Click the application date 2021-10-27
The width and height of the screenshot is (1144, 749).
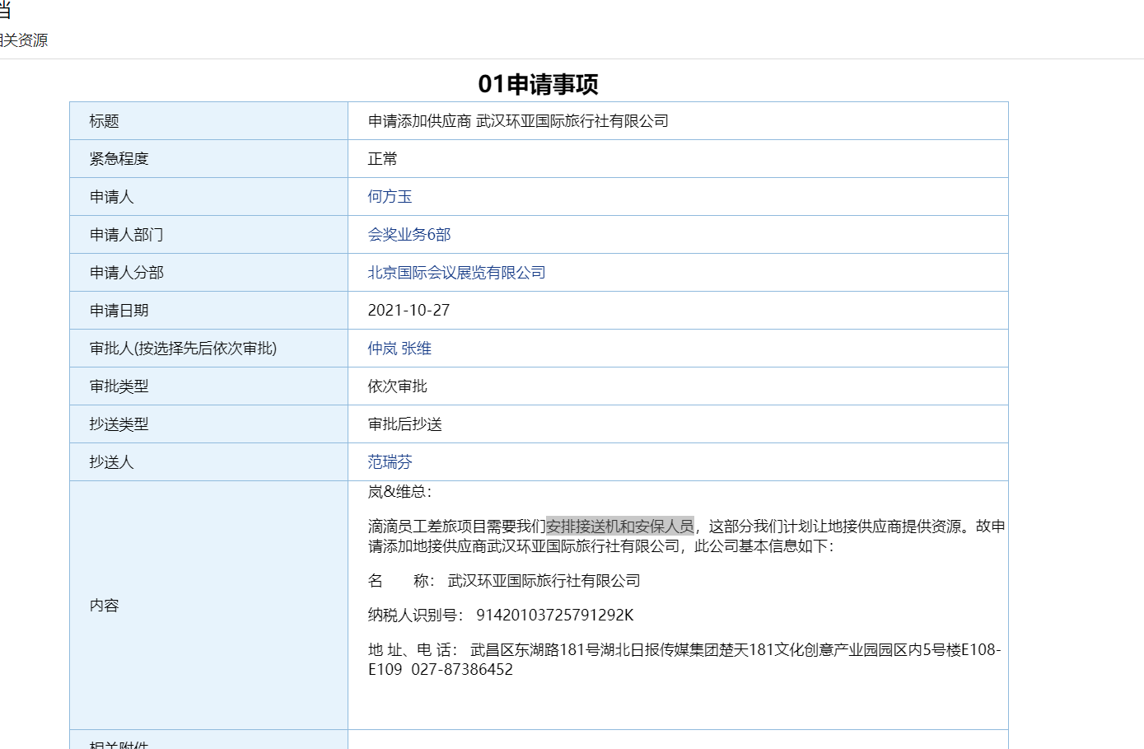point(409,311)
